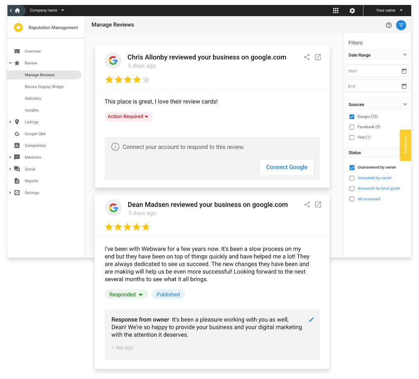Open the help question mark icon
This screenshot has height=379, width=419.
click(x=388, y=25)
